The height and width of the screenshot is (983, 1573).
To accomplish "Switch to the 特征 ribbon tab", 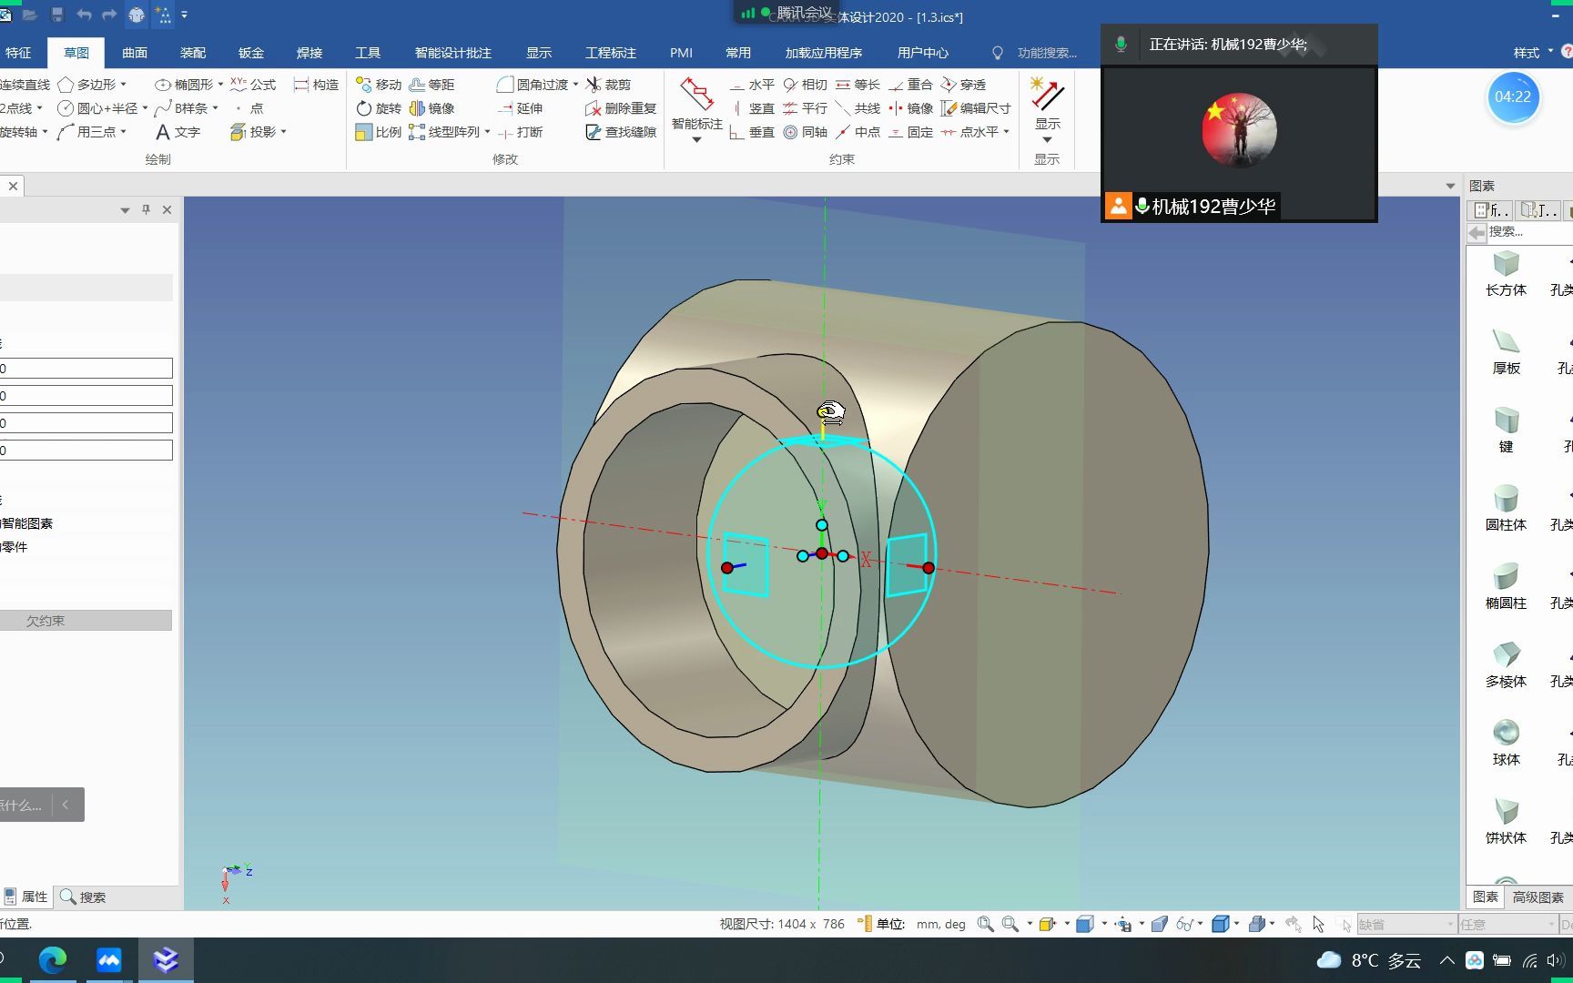I will [x=18, y=53].
